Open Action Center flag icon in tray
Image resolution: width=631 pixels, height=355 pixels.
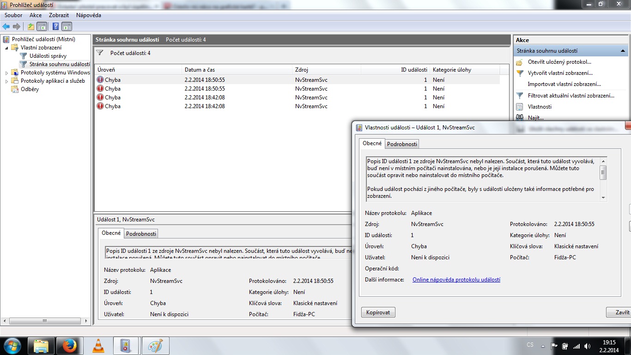(x=554, y=346)
